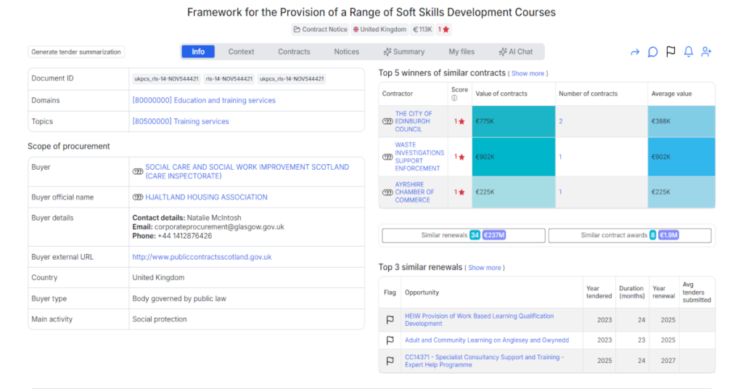Open the AI Chat tab
Viewport: 743px width, 389px height.
(x=516, y=52)
